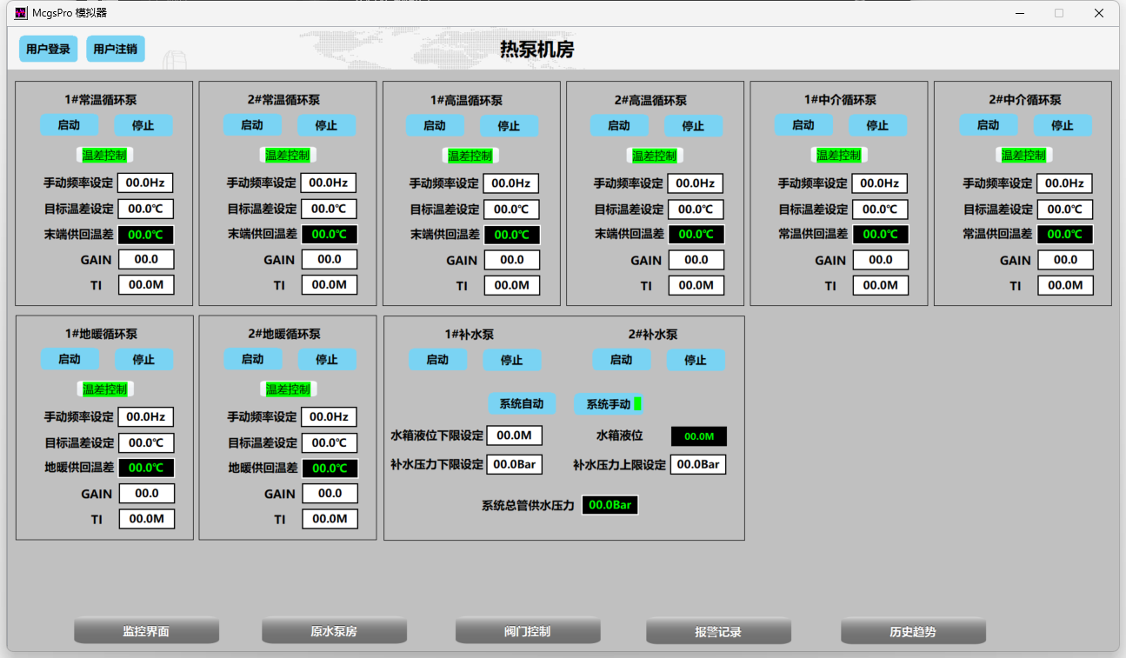Switch to 系统自动 mode
1126x658 pixels.
point(522,404)
